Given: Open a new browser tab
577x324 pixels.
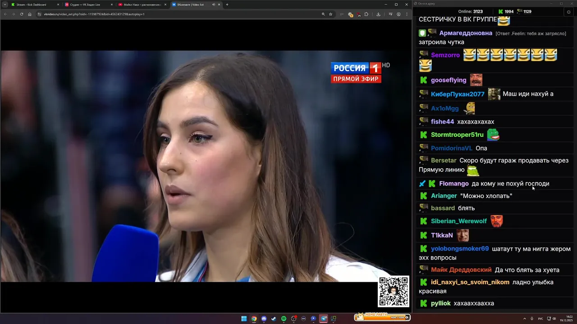Looking at the screenshot, I should (227, 4).
